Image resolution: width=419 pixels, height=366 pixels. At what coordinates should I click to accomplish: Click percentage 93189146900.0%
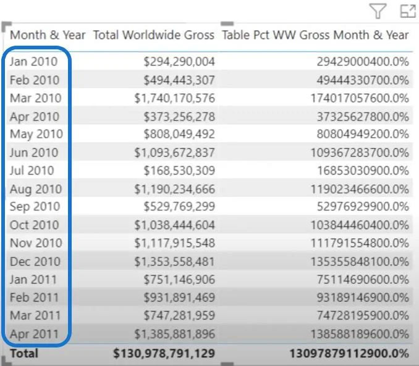click(363, 297)
